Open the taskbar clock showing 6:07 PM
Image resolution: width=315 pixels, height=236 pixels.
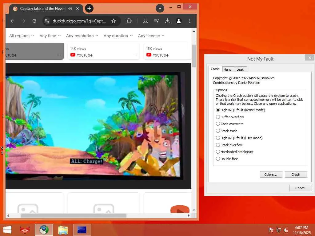click(301, 230)
